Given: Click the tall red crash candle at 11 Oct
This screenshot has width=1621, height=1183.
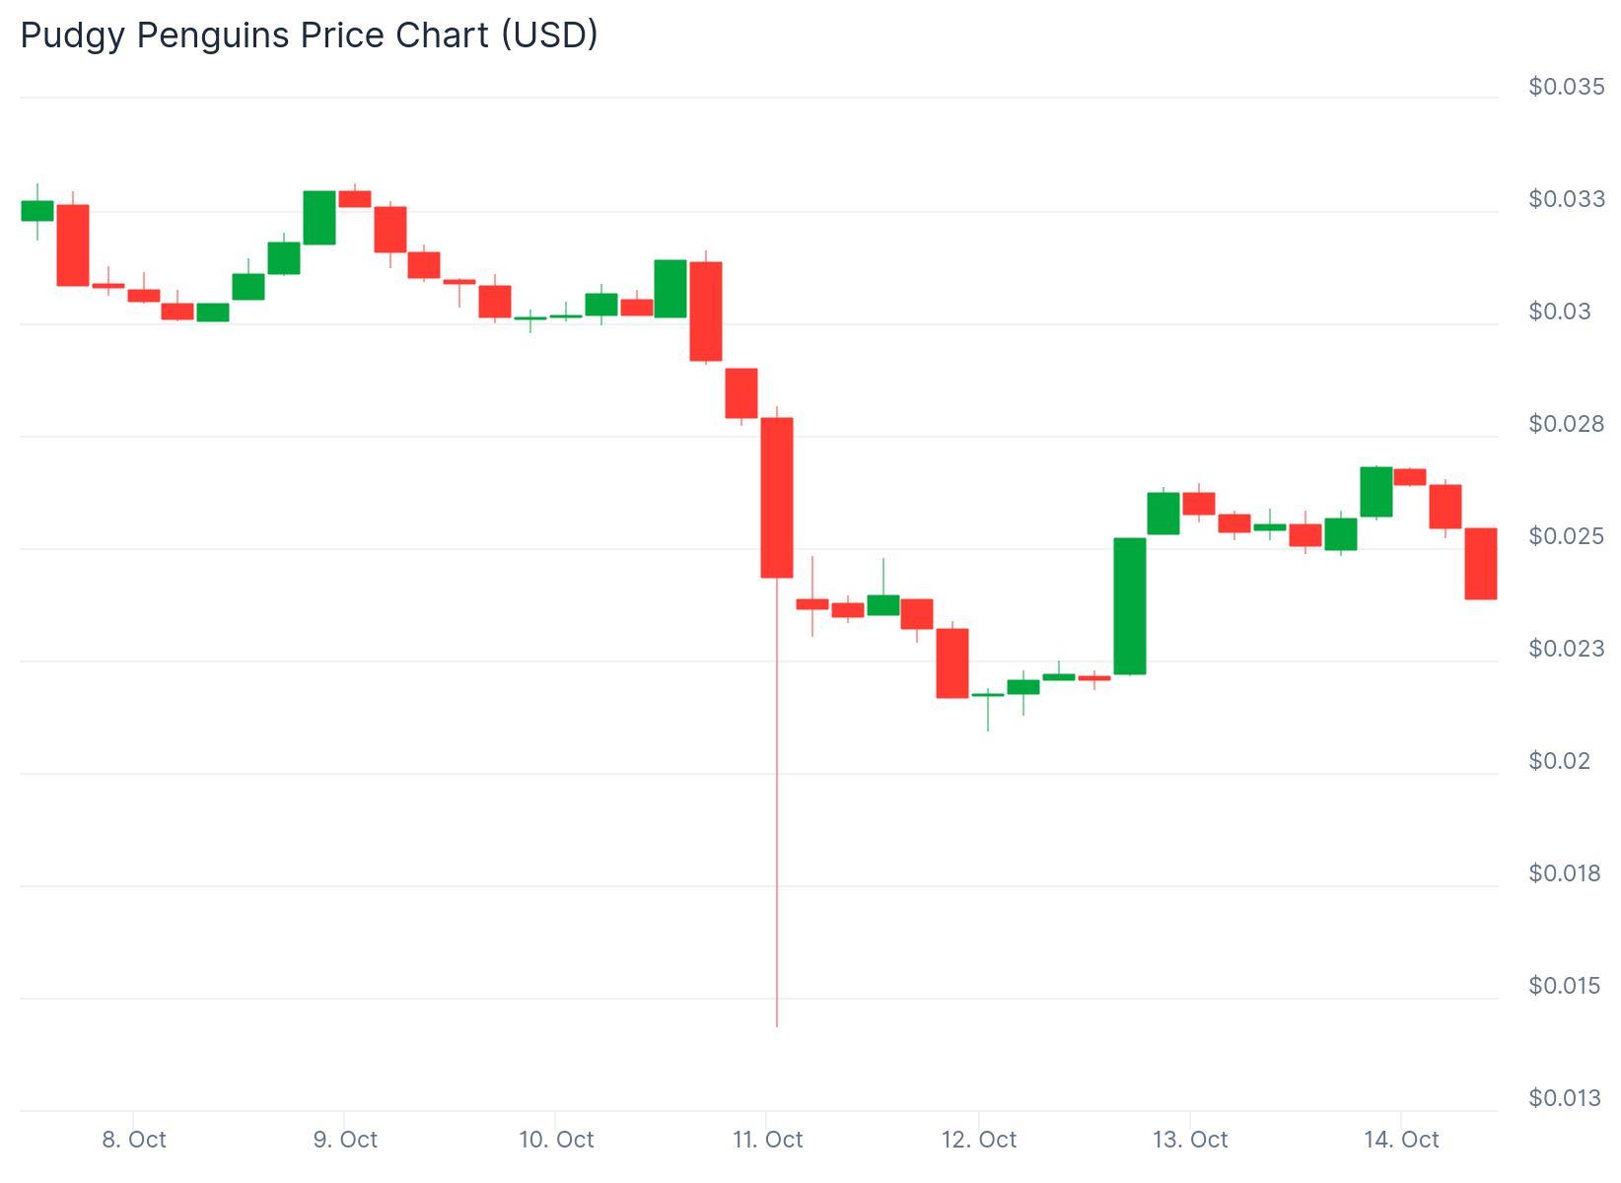Looking at the screenshot, I should tap(777, 498).
